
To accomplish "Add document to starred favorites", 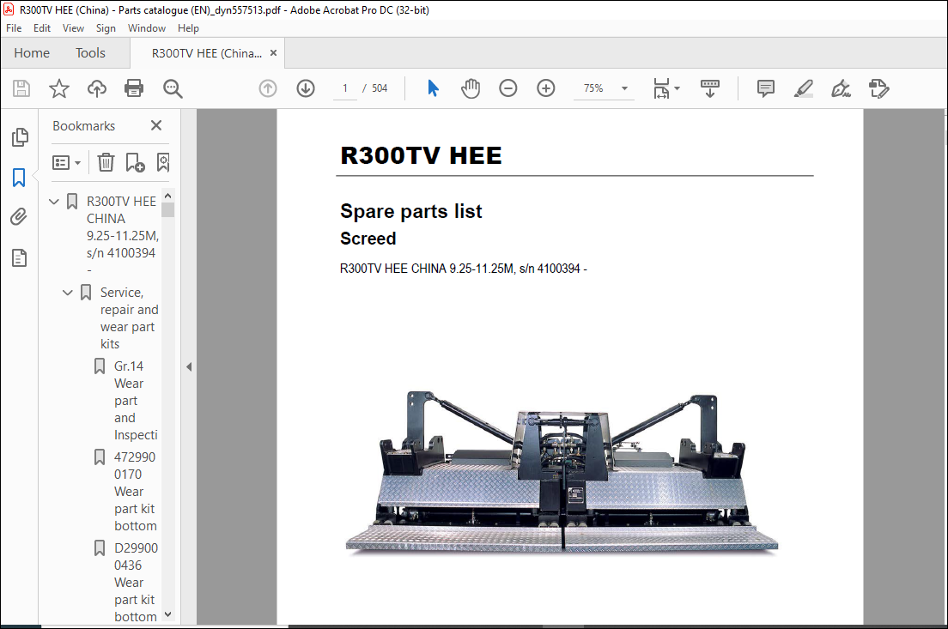I will pos(58,88).
